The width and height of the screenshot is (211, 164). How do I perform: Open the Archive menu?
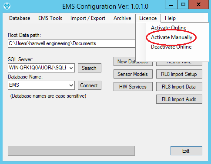pos(122,18)
